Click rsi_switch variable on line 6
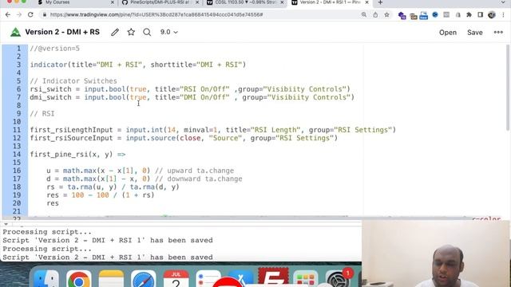Viewport: 511px width, 287px height. pos(50,89)
